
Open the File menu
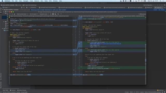tap(13, 1)
